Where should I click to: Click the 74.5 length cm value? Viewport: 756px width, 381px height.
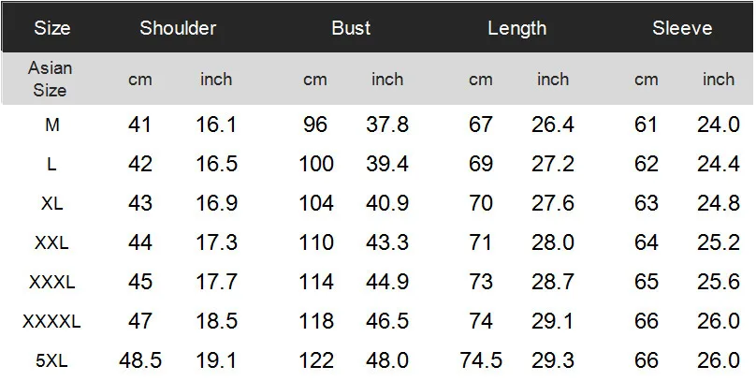click(481, 360)
